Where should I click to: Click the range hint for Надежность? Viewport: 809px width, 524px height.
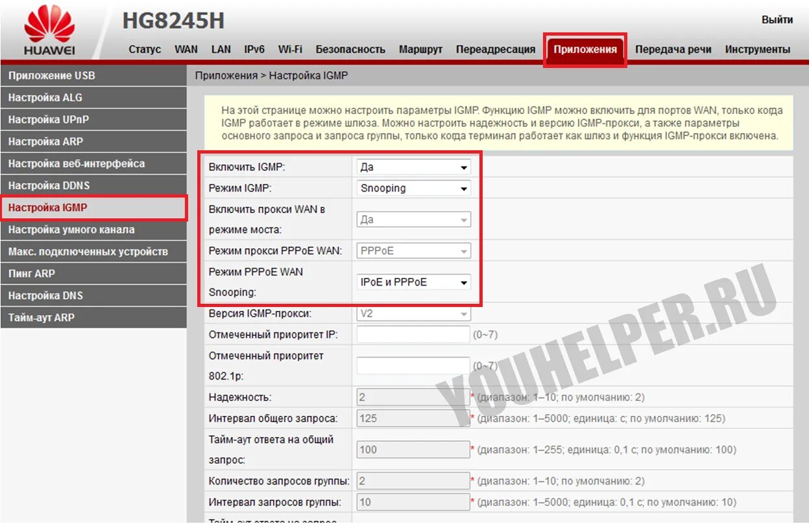[x=561, y=397]
